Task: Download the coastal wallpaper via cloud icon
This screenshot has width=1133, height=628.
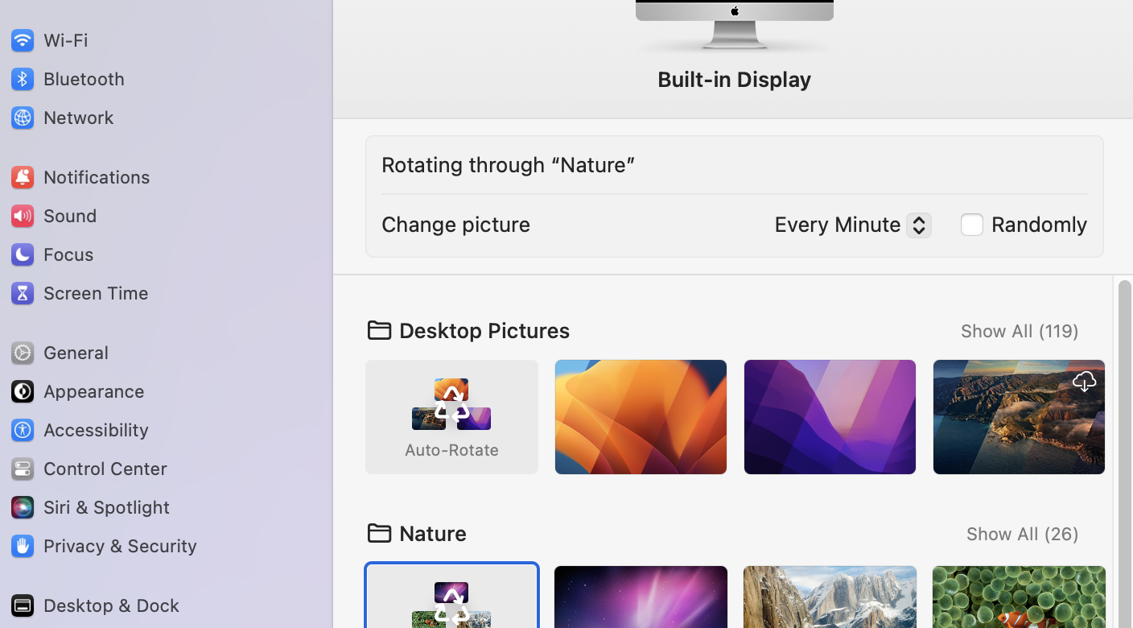Action: tap(1084, 382)
